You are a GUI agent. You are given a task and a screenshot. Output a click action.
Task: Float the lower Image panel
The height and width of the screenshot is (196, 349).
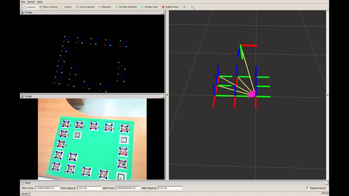(x=163, y=96)
